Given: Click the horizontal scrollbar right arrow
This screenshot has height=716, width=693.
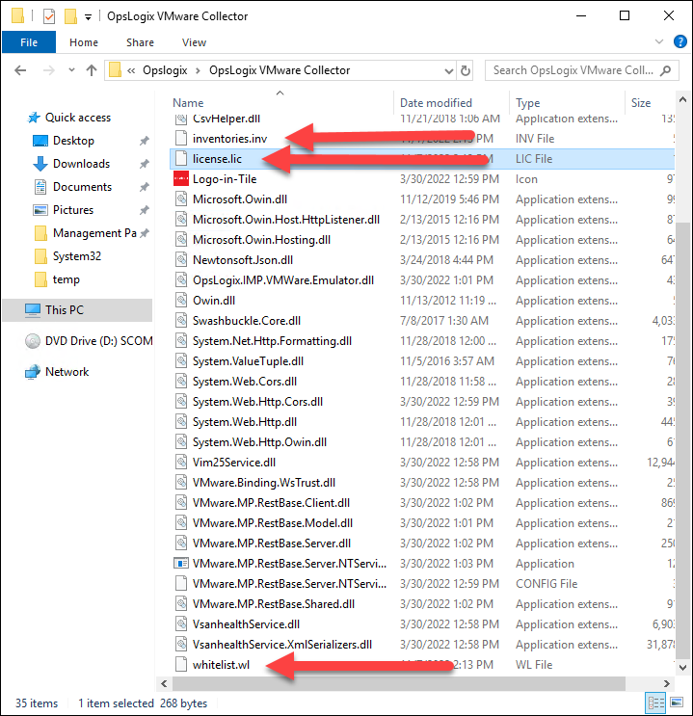Looking at the screenshot, I should [667, 683].
